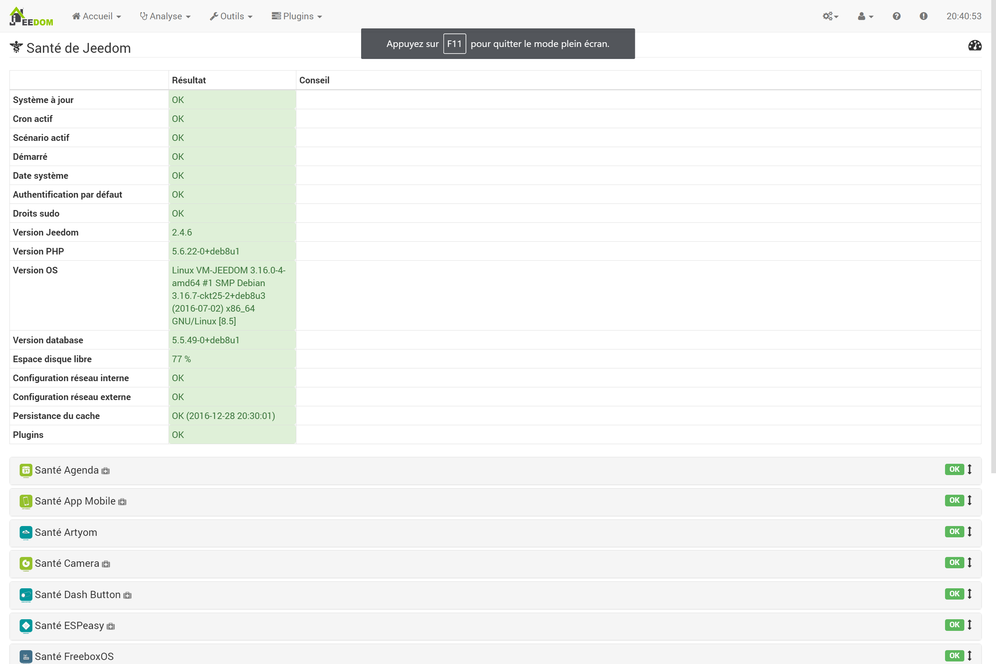Click the clock showing 20:40:53
The width and height of the screenshot is (996, 664).
click(x=964, y=16)
